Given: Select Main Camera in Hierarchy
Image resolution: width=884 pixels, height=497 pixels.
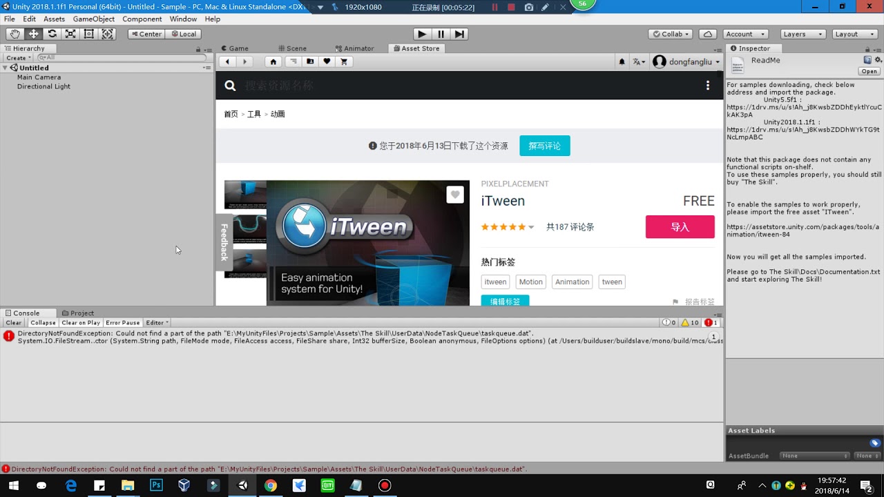Looking at the screenshot, I should (x=39, y=77).
